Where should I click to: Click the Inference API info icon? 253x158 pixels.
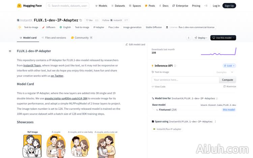click(x=175, y=66)
